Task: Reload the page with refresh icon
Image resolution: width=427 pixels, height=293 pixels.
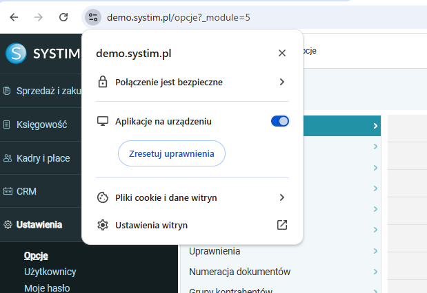Action: tap(63, 17)
